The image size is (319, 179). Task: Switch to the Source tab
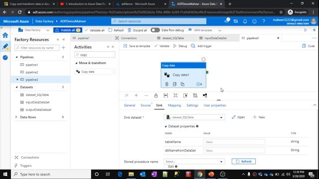coord(146,105)
